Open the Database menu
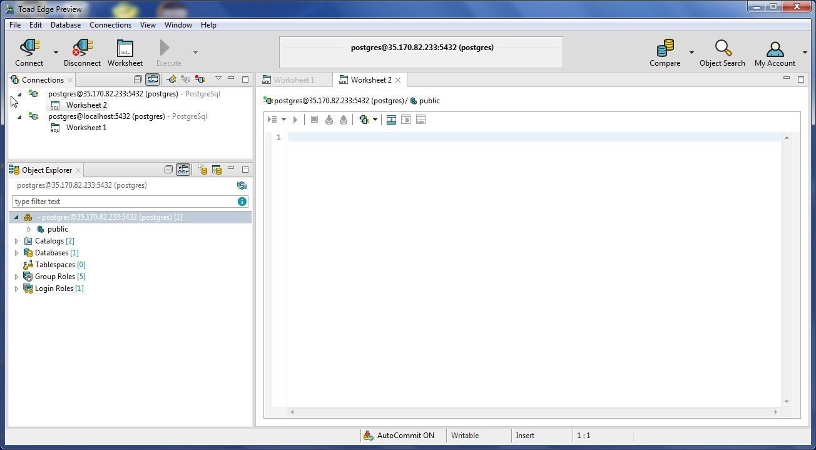Image resolution: width=816 pixels, height=450 pixels. pyautogui.click(x=66, y=25)
